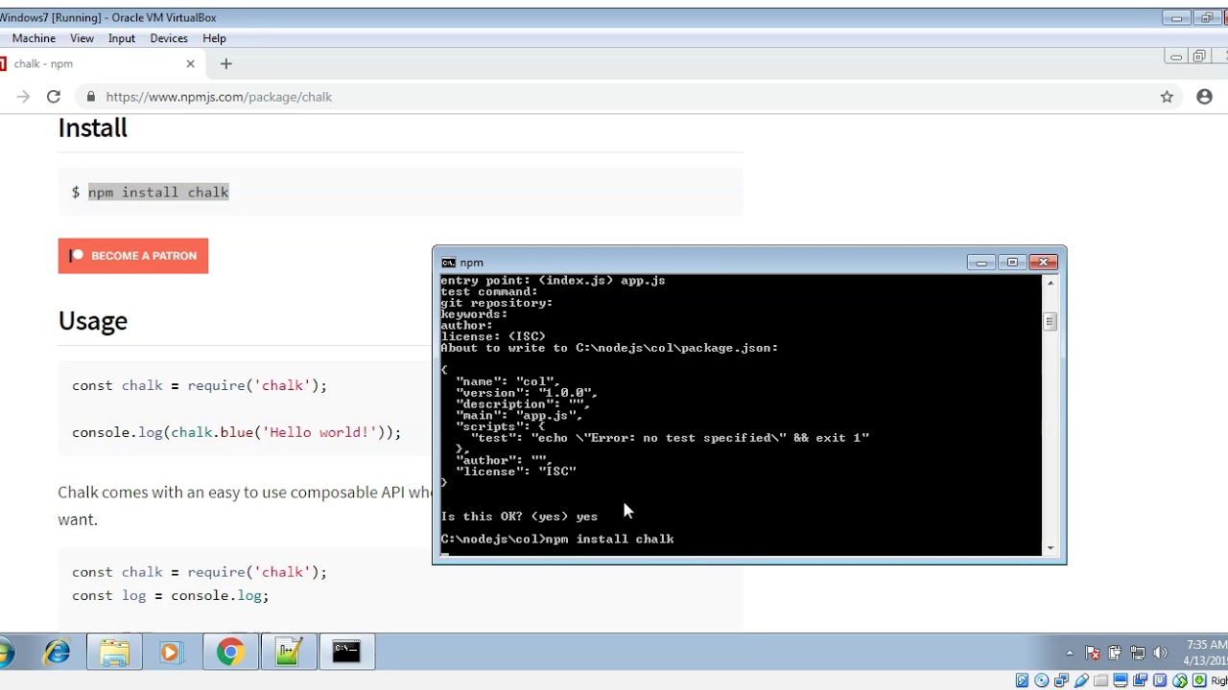
Task: Click the console.log chalk.blue code line
Action: (236, 432)
